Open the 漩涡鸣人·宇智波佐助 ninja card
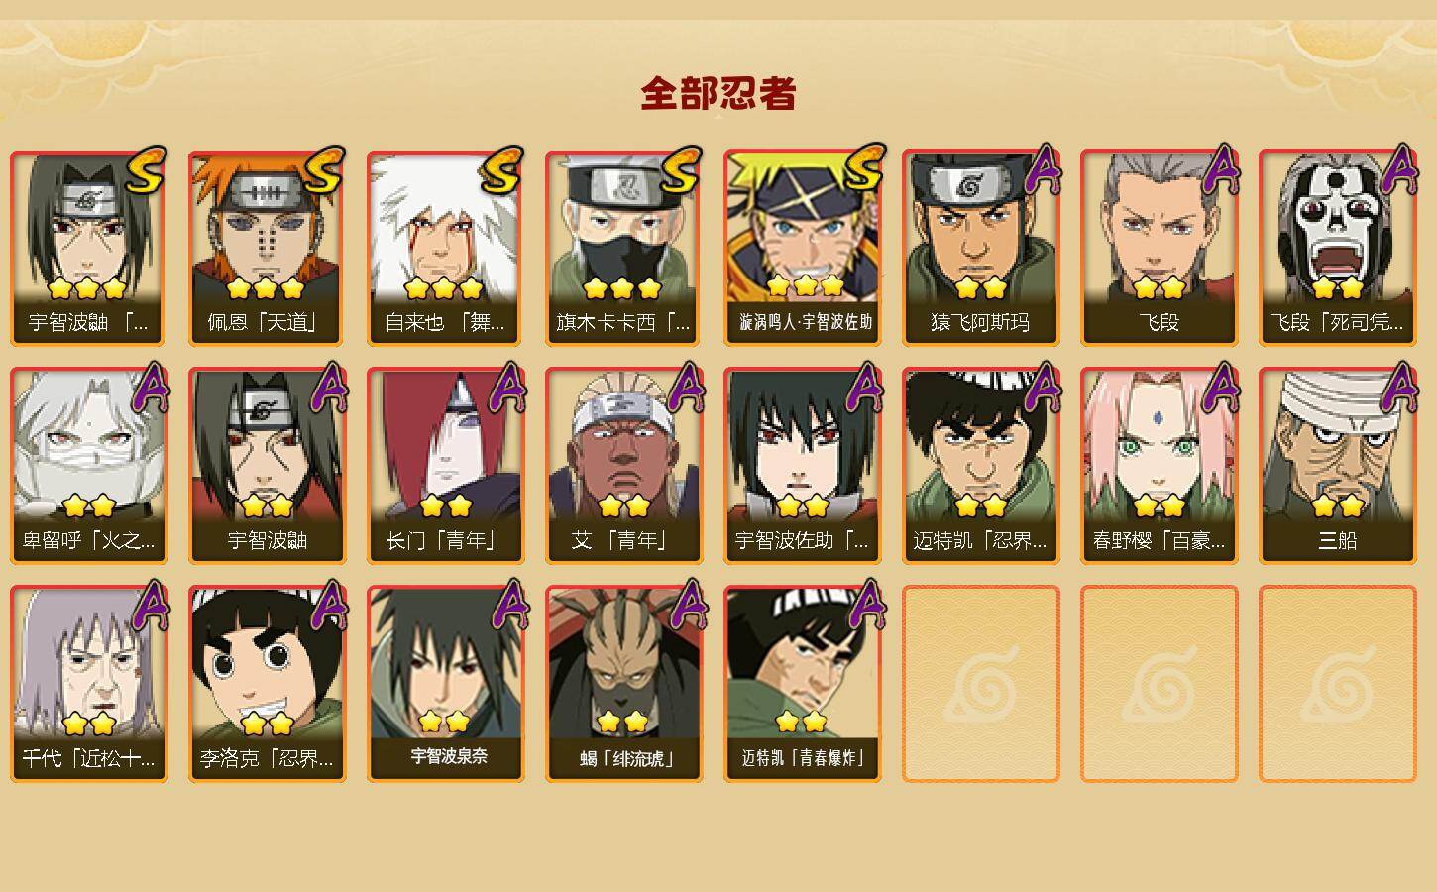 (802, 248)
